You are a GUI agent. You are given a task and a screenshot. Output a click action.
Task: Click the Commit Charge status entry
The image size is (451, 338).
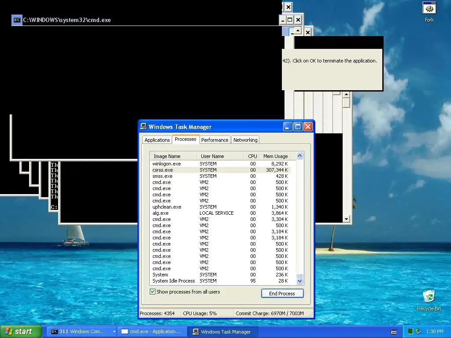pyautogui.click(x=270, y=313)
